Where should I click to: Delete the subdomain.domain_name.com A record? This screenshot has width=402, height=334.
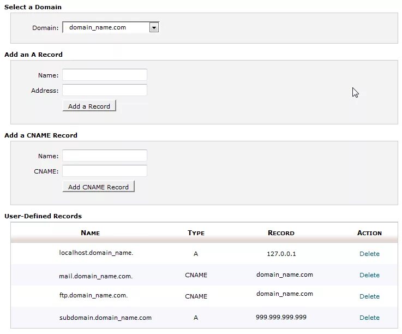[x=369, y=318]
